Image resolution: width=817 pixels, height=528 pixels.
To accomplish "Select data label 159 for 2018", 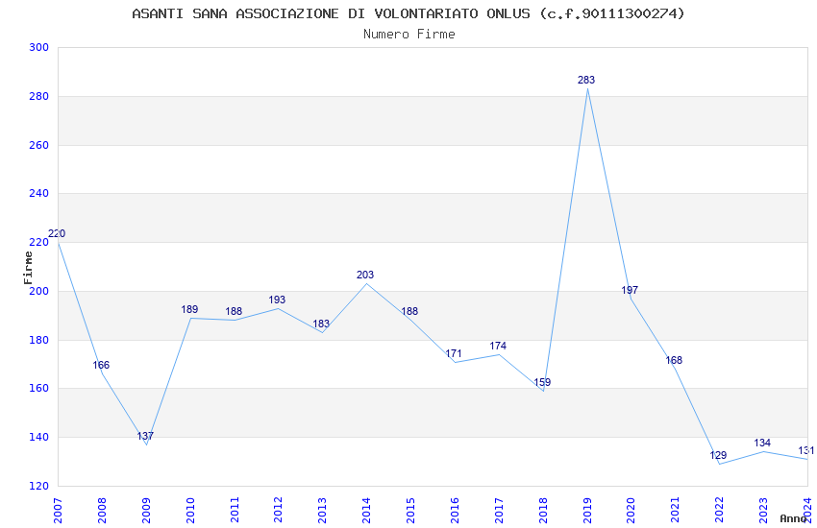I will click(x=542, y=382).
